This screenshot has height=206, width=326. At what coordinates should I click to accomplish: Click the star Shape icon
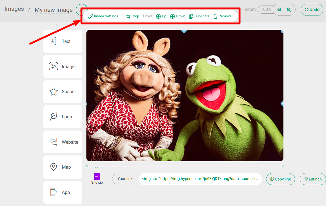click(54, 92)
